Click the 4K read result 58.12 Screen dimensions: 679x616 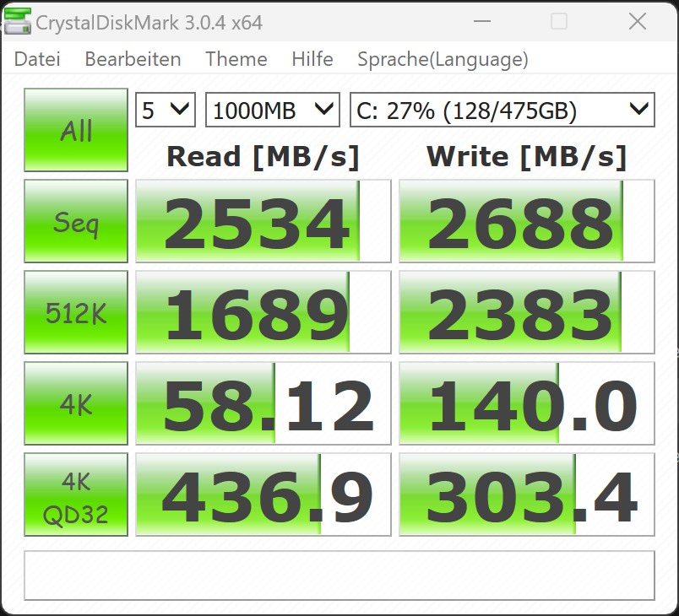click(x=263, y=403)
